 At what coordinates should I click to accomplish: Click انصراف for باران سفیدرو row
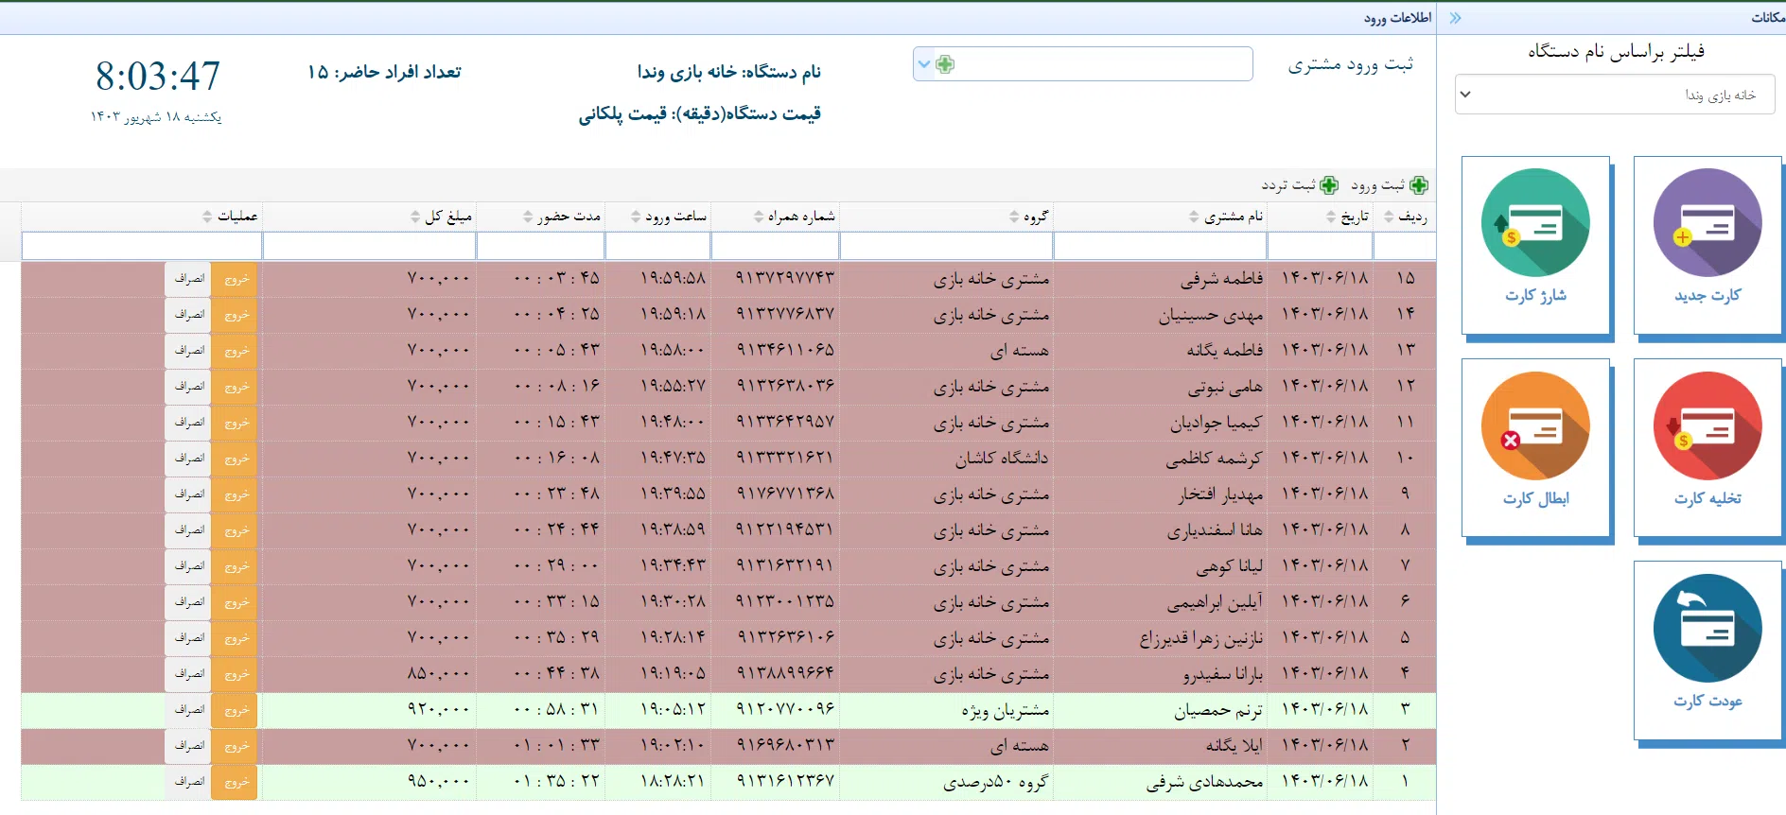click(188, 674)
